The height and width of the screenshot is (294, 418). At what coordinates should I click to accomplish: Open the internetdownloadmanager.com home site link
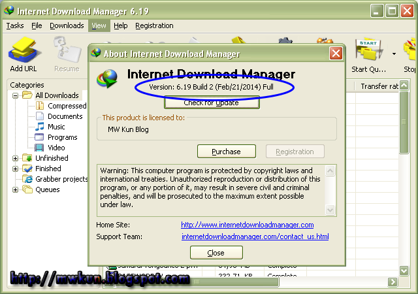tap(247, 225)
